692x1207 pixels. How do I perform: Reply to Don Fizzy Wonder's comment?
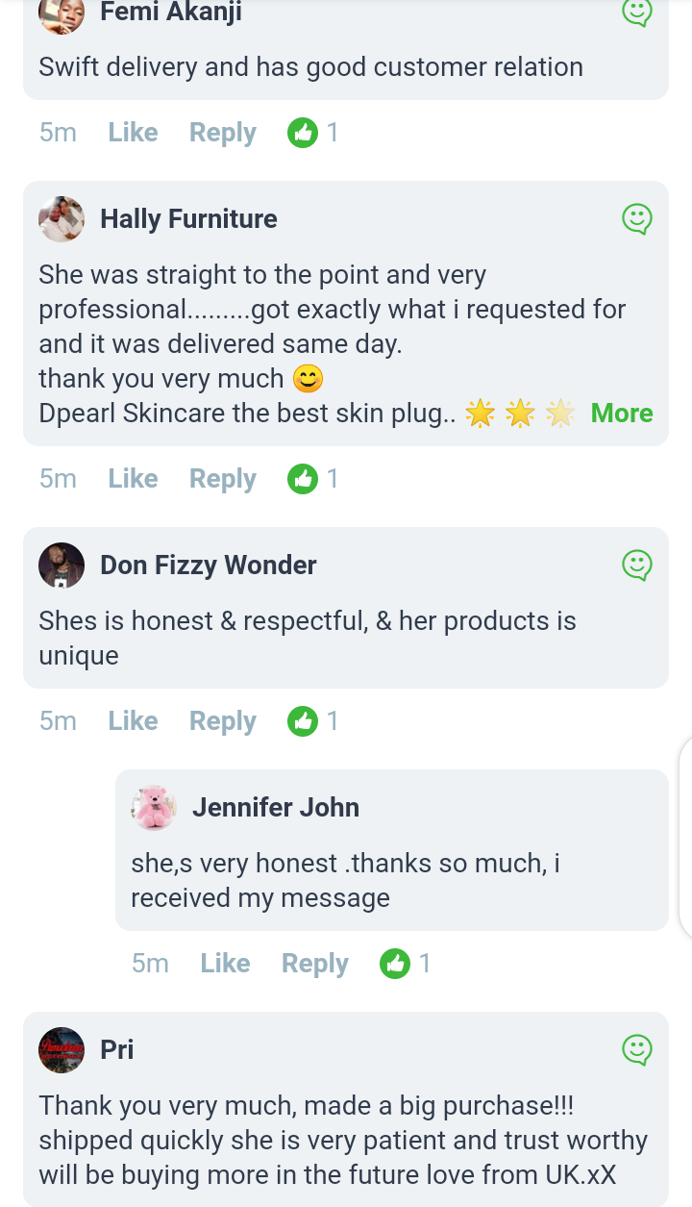click(223, 721)
